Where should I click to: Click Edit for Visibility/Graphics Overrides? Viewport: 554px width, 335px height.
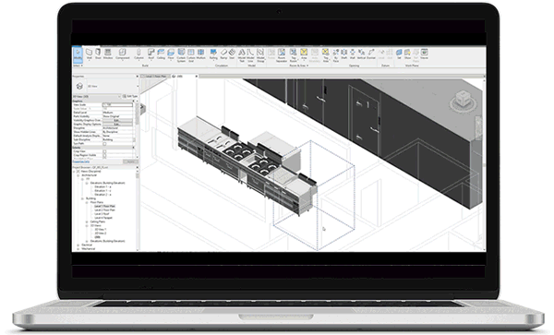(x=117, y=120)
